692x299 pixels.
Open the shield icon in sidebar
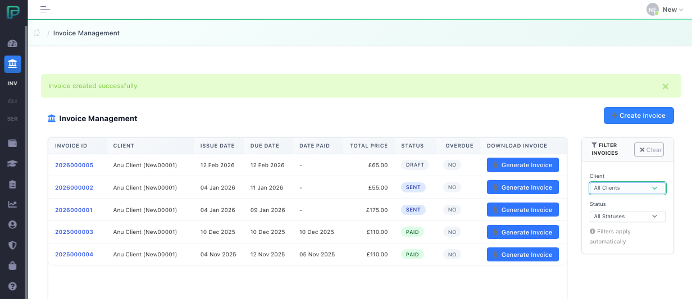click(12, 245)
